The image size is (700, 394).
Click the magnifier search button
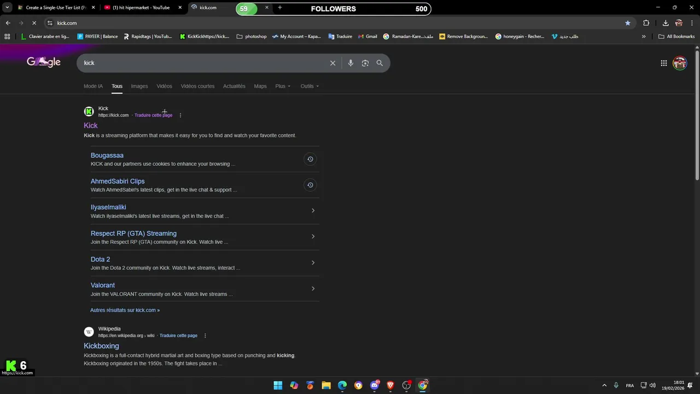[x=380, y=63]
